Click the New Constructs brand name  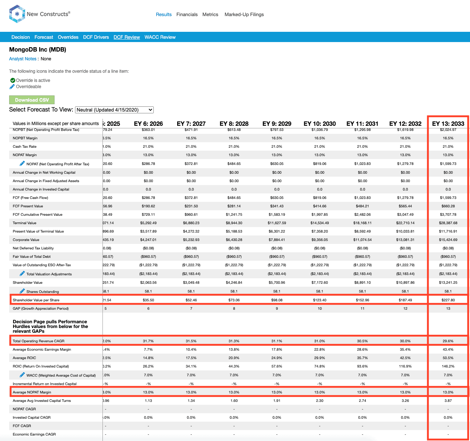click(48, 14)
